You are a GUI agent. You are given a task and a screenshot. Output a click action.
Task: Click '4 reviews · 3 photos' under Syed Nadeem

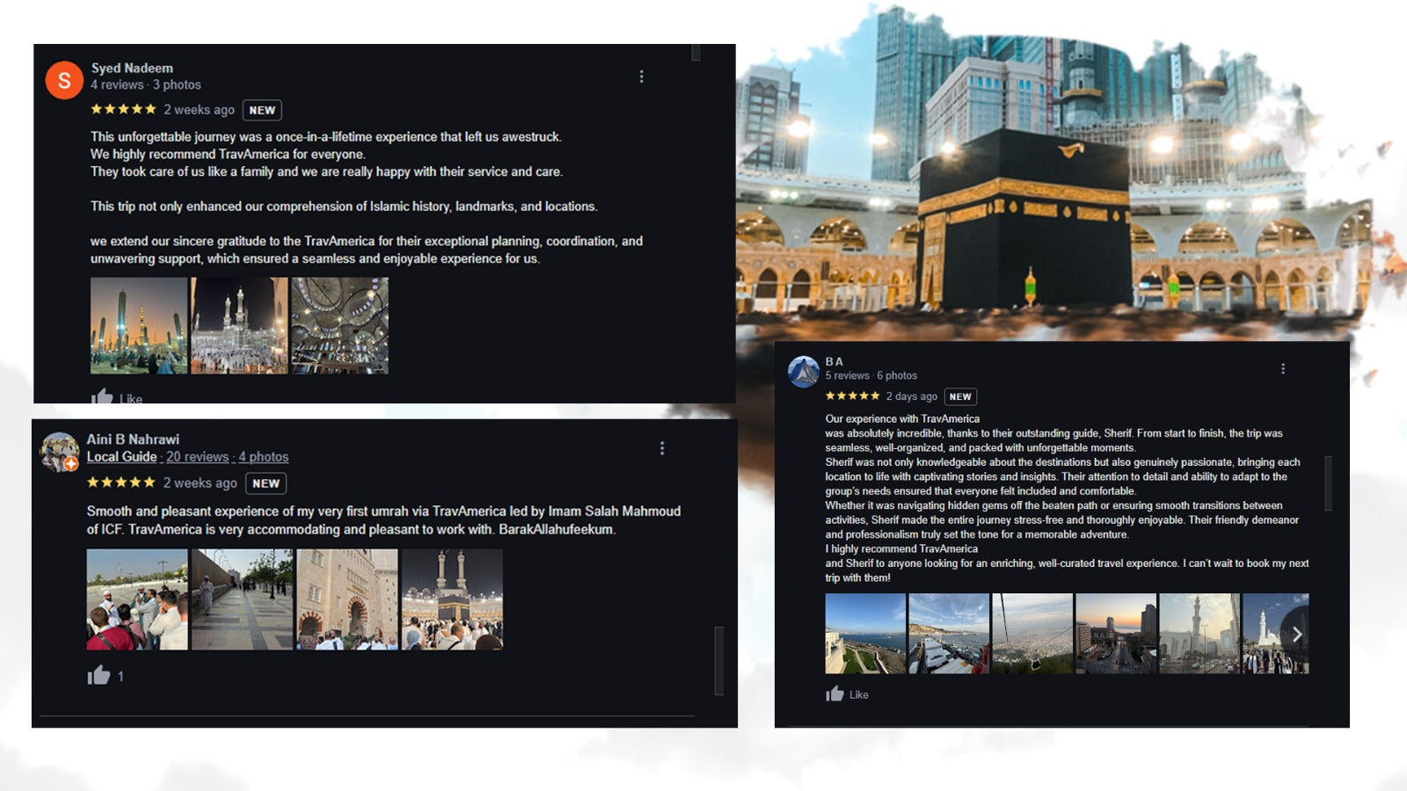tap(146, 84)
